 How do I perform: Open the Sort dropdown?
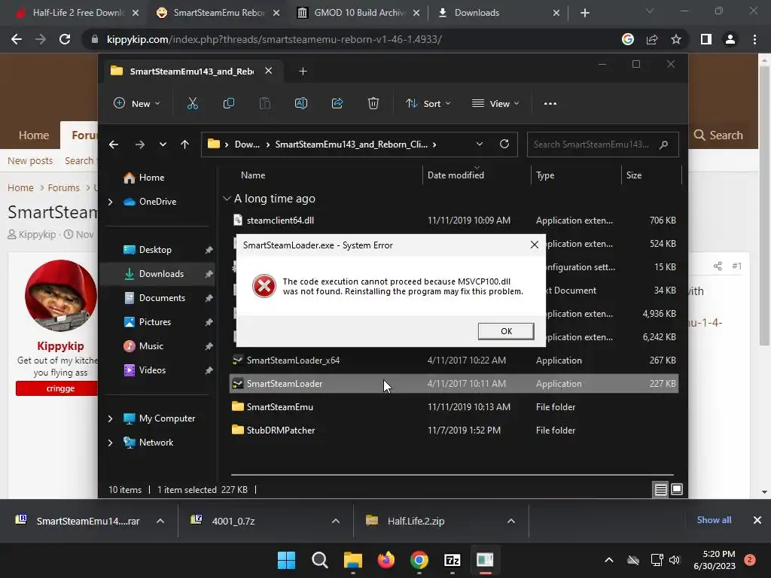[428, 103]
